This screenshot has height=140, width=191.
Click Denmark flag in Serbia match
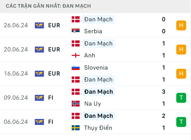click(x=76, y=19)
